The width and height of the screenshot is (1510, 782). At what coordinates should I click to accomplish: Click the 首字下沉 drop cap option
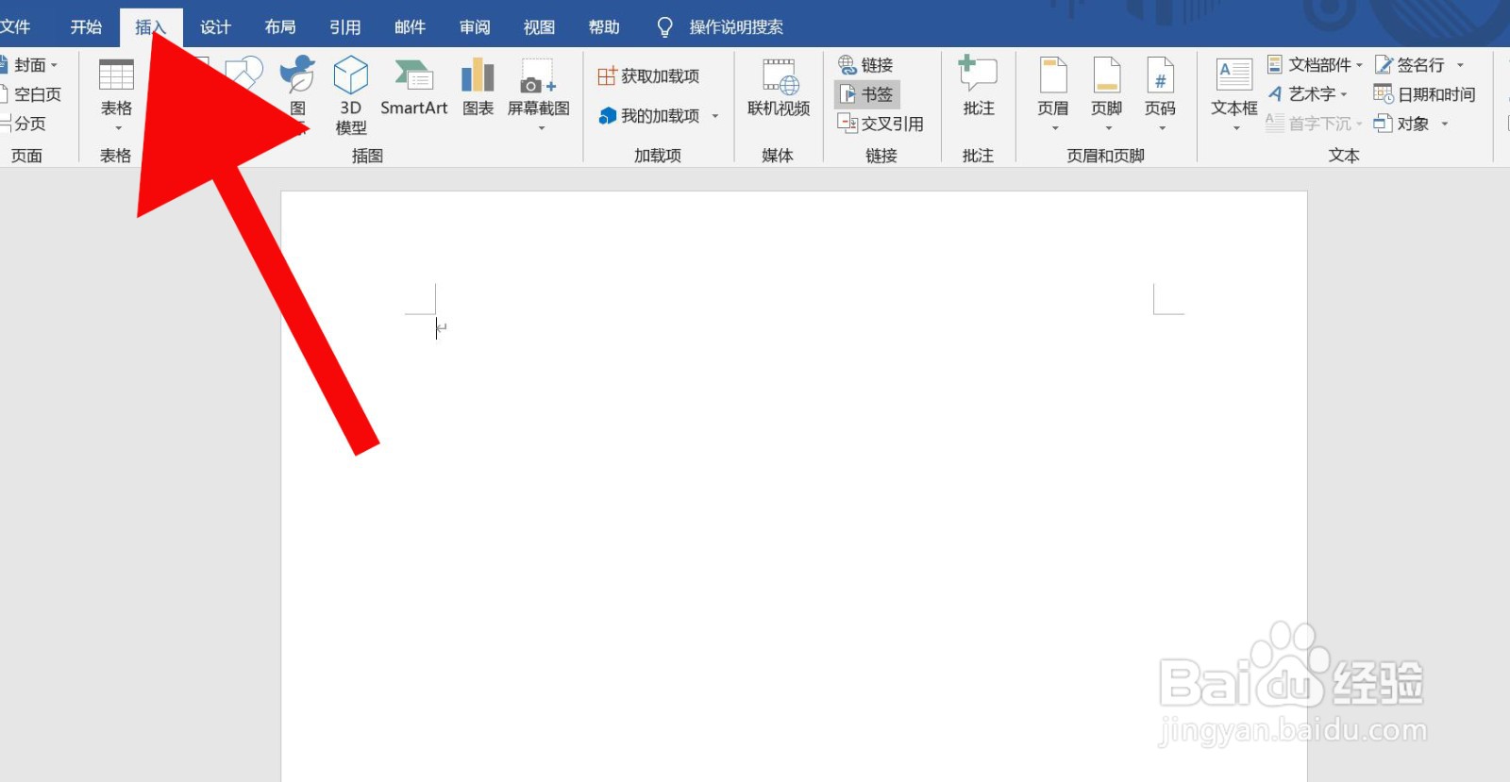click(x=1314, y=124)
